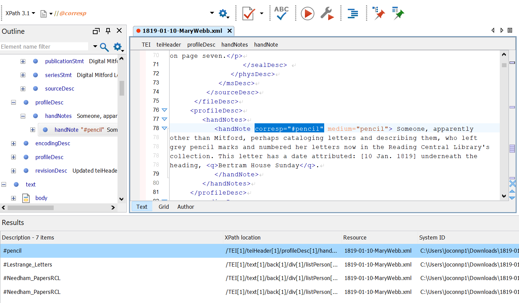Select sourceDesc in the Outline tree
519x303 pixels.
point(59,89)
